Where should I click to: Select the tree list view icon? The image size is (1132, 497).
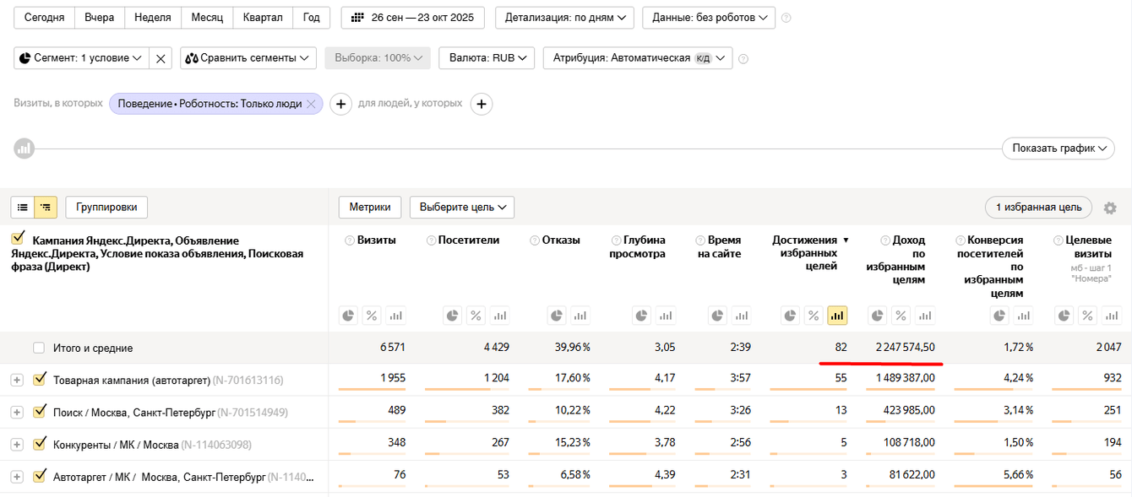pyautogui.click(x=46, y=207)
